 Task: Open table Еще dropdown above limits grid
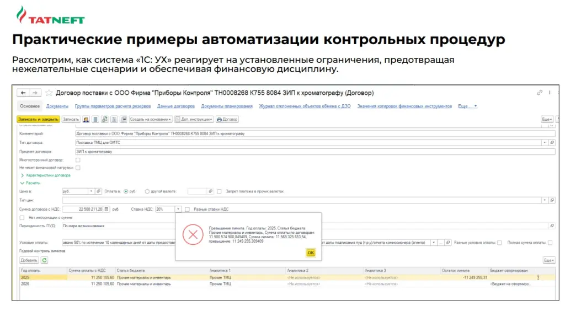(549, 260)
